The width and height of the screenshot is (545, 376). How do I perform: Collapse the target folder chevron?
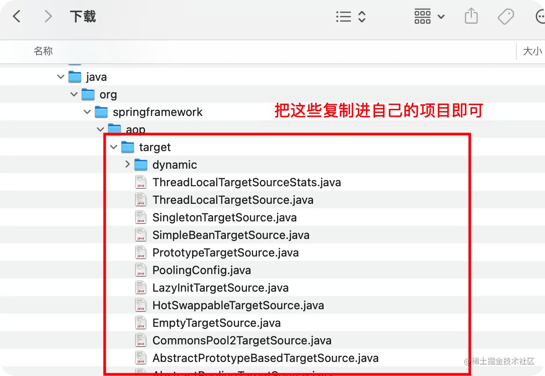tap(114, 147)
